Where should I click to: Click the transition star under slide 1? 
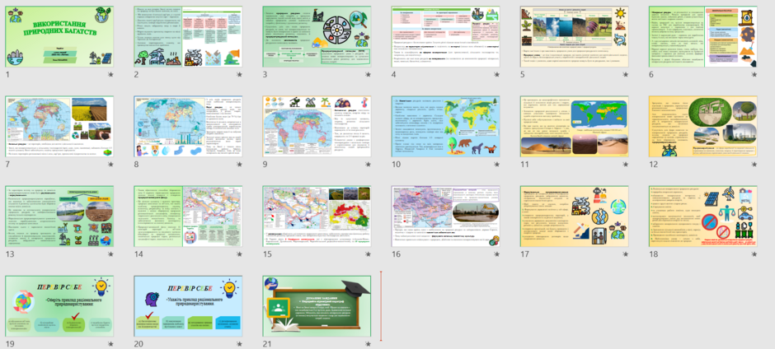(110, 74)
